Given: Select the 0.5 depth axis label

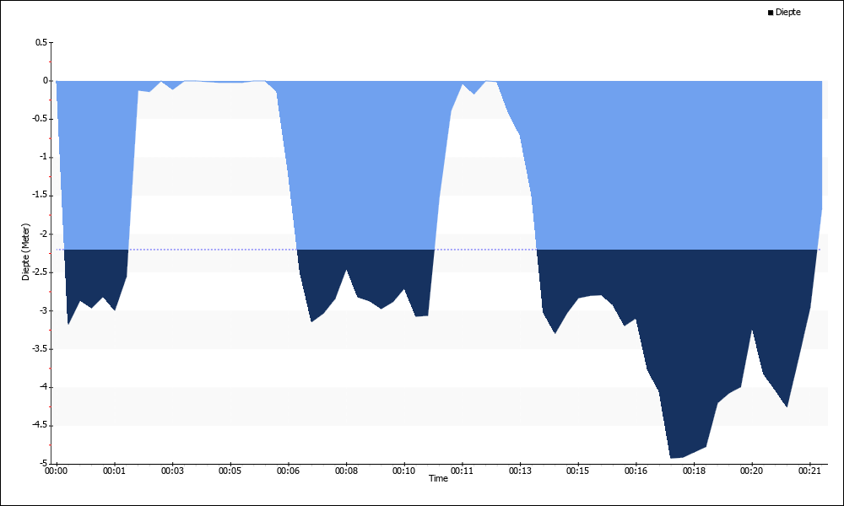Looking at the screenshot, I should click(41, 42).
